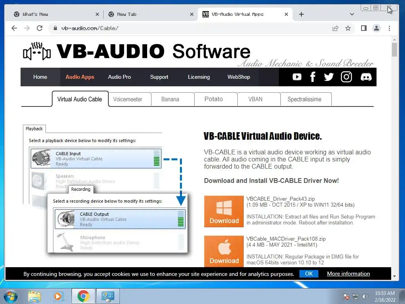Screen dimensions: 405x304
Task: Open the Support menu item
Action: pos(159,77)
